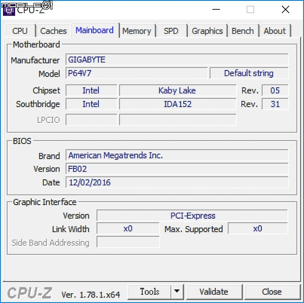Screen dimensions: 304x303
Task: Click the Max. Supported x0 field
Action: (x=258, y=229)
